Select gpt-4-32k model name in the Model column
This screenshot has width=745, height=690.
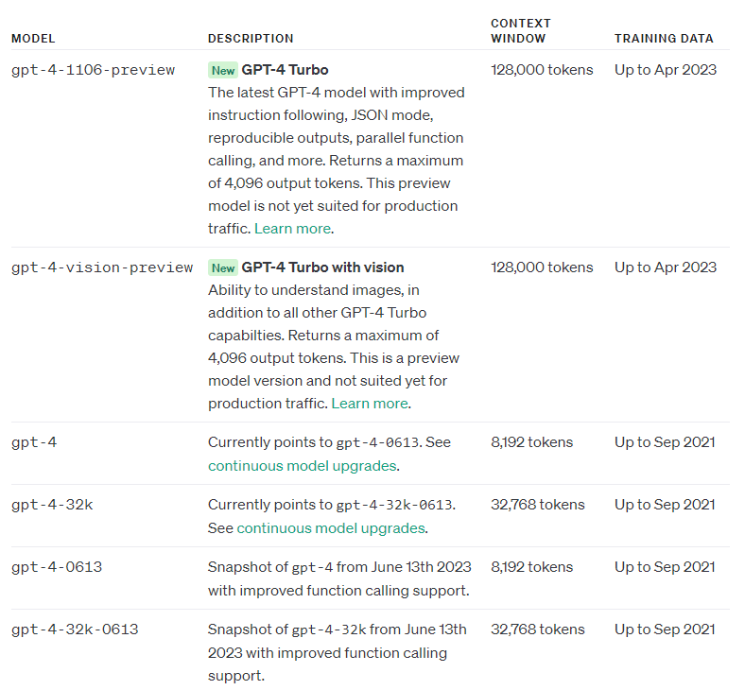tap(52, 505)
